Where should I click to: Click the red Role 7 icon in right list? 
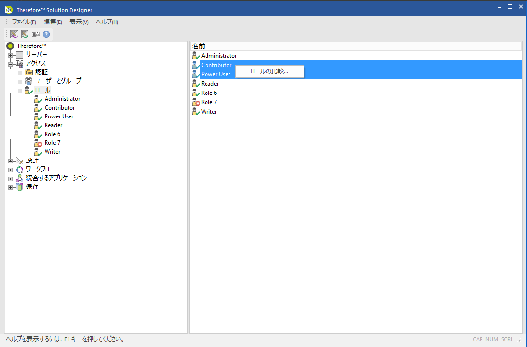click(x=196, y=102)
